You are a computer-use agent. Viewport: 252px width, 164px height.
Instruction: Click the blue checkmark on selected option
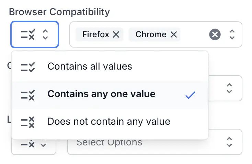tap(190, 95)
